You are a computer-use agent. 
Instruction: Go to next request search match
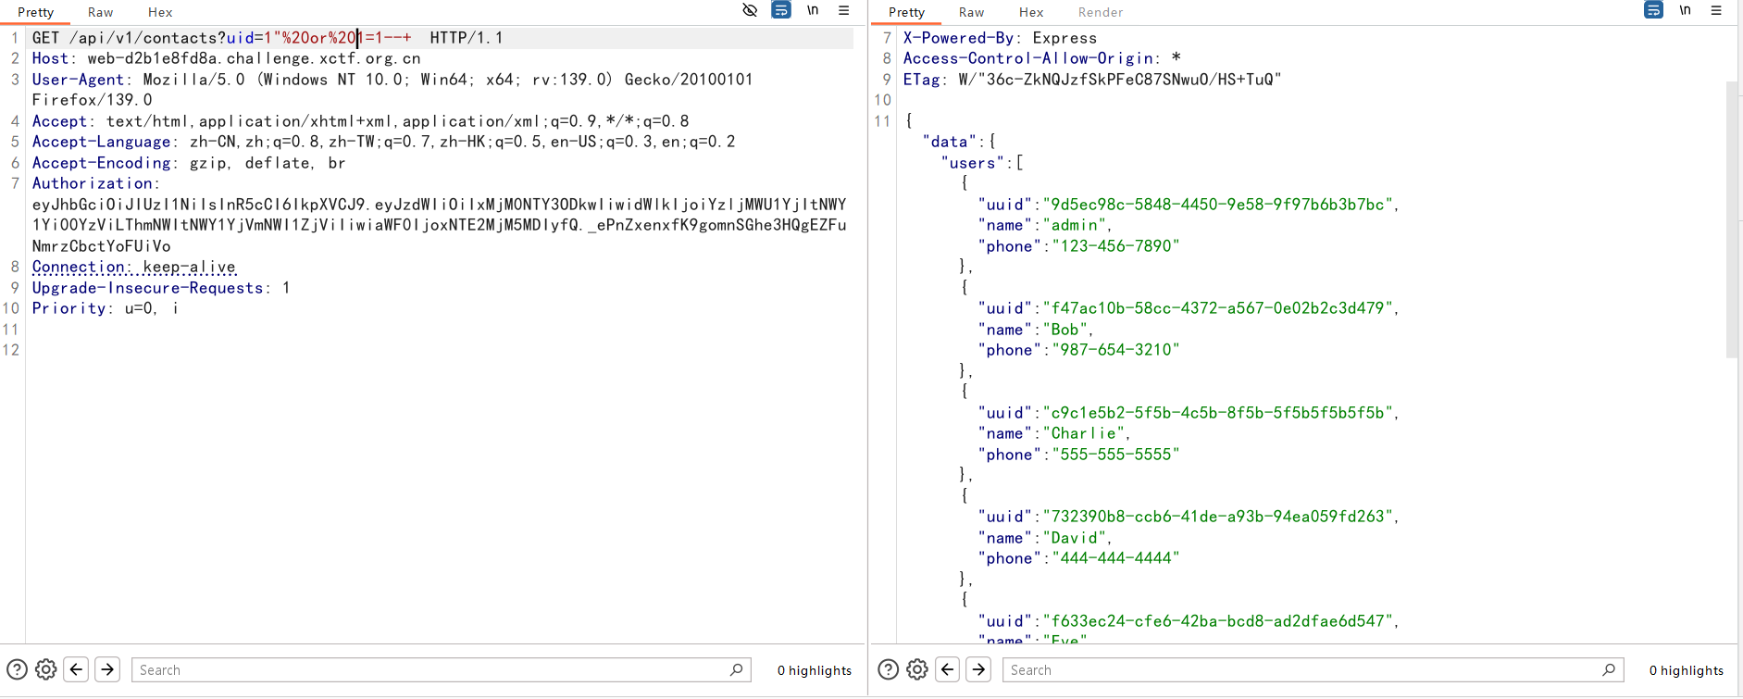107,669
